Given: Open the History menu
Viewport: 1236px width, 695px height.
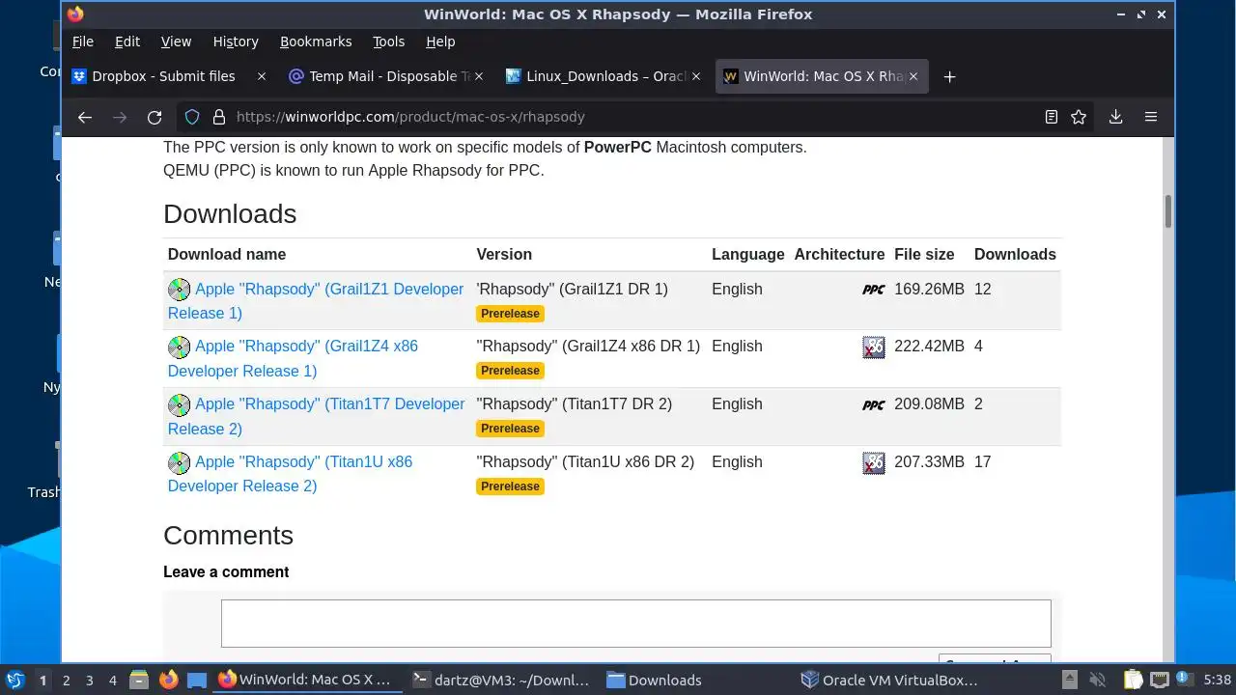Looking at the screenshot, I should coord(236,42).
